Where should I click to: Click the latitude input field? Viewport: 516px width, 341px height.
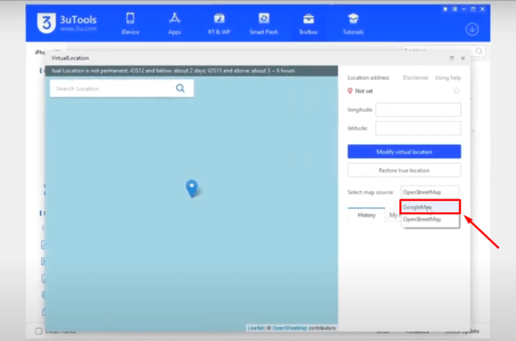pos(418,128)
